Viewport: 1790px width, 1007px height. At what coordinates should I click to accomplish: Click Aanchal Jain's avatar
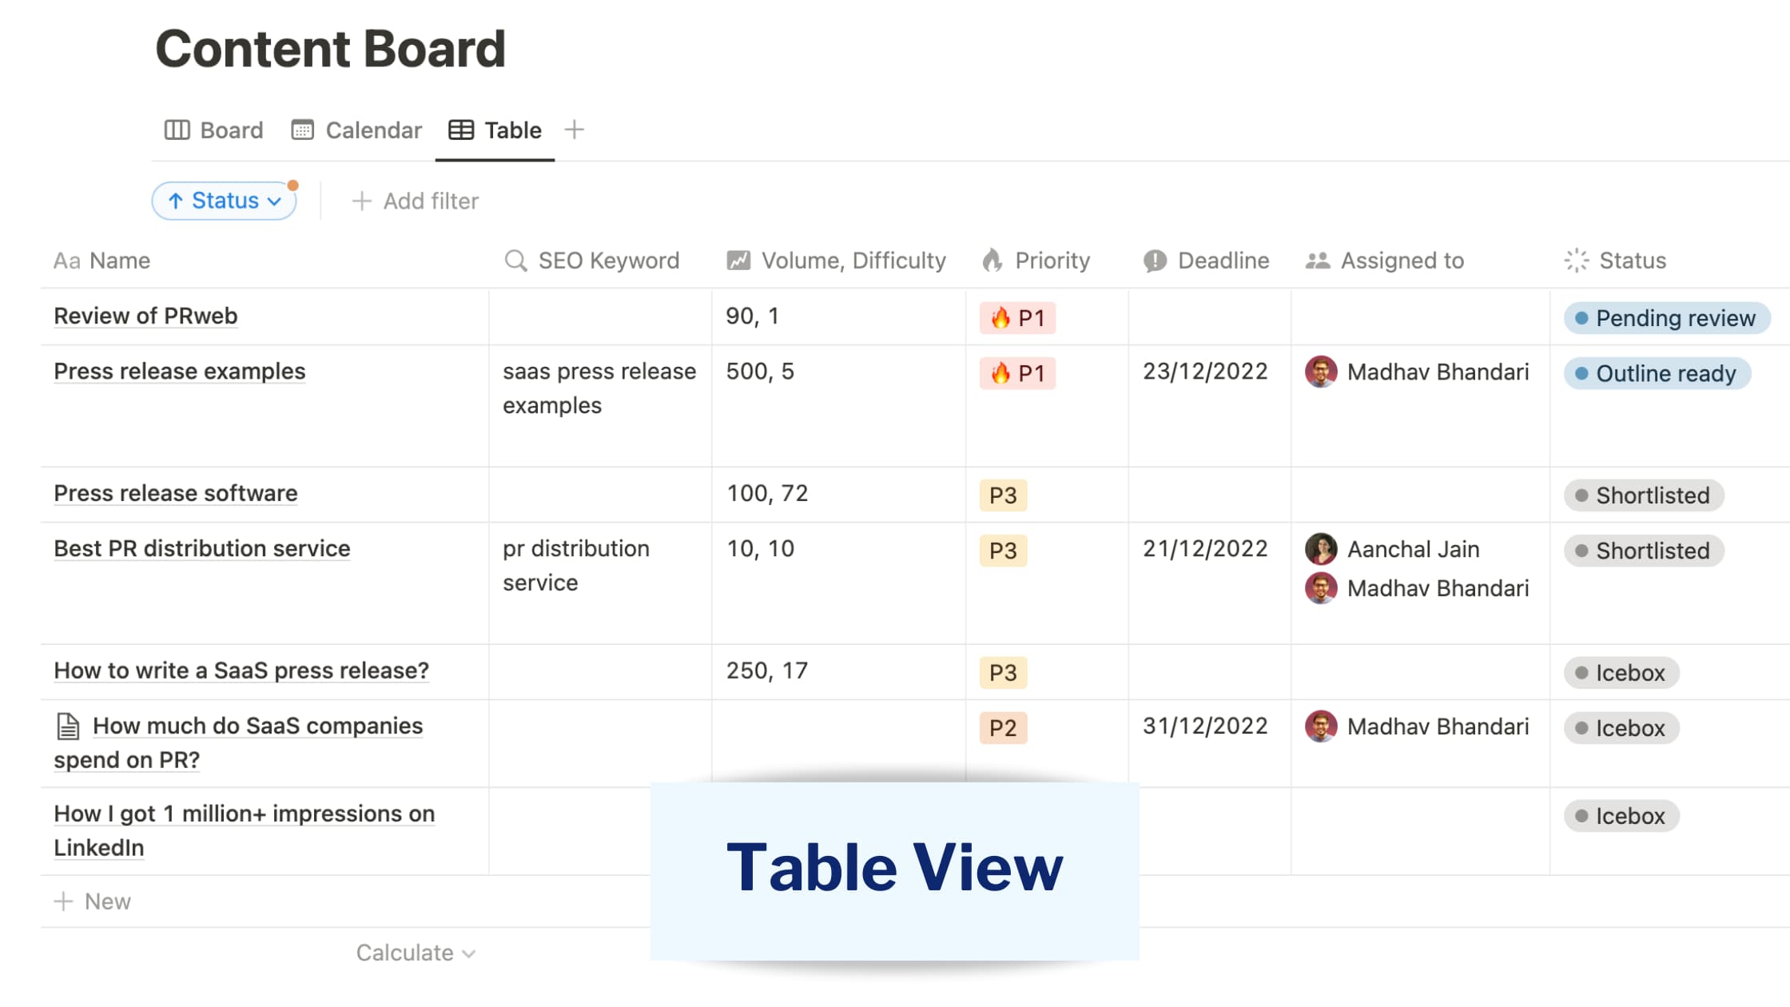coord(1321,549)
